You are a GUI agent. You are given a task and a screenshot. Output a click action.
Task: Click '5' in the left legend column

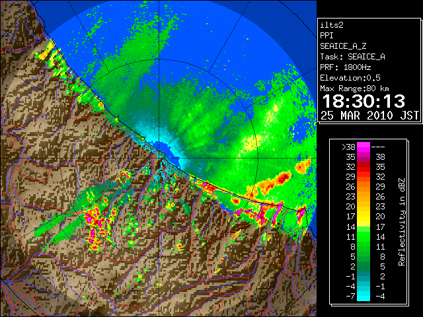353,257
